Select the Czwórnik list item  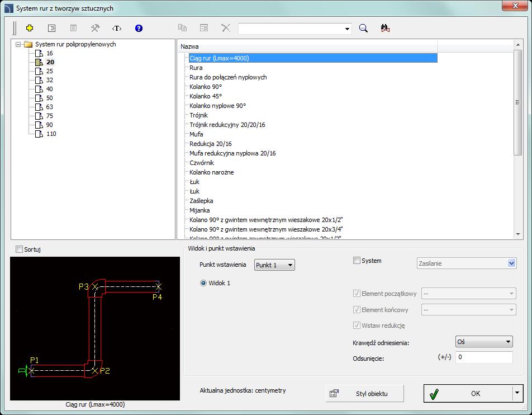coord(202,163)
